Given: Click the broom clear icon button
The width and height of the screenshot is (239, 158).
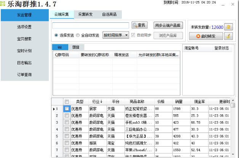Looking at the screenshot, I should (x=228, y=36).
